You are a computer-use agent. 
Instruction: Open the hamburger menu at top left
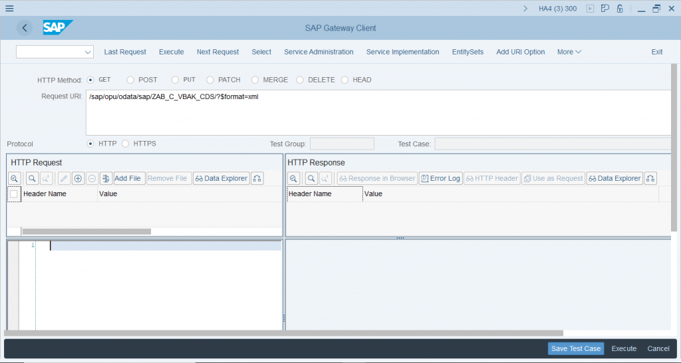pyautogui.click(x=9, y=8)
